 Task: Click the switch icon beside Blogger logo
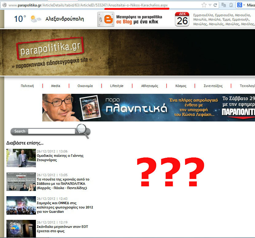click(101, 20)
